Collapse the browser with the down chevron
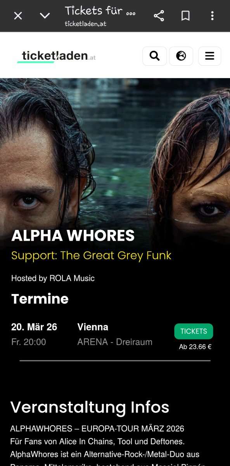The width and height of the screenshot is (230, 466). (45, 16)
